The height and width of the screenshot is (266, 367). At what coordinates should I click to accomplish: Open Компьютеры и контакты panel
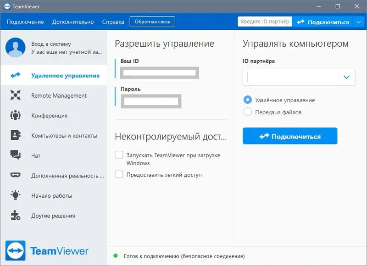(x=15, y=135)
